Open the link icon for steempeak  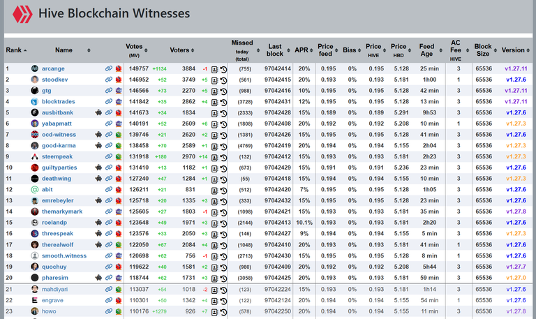tap(109, 156)
